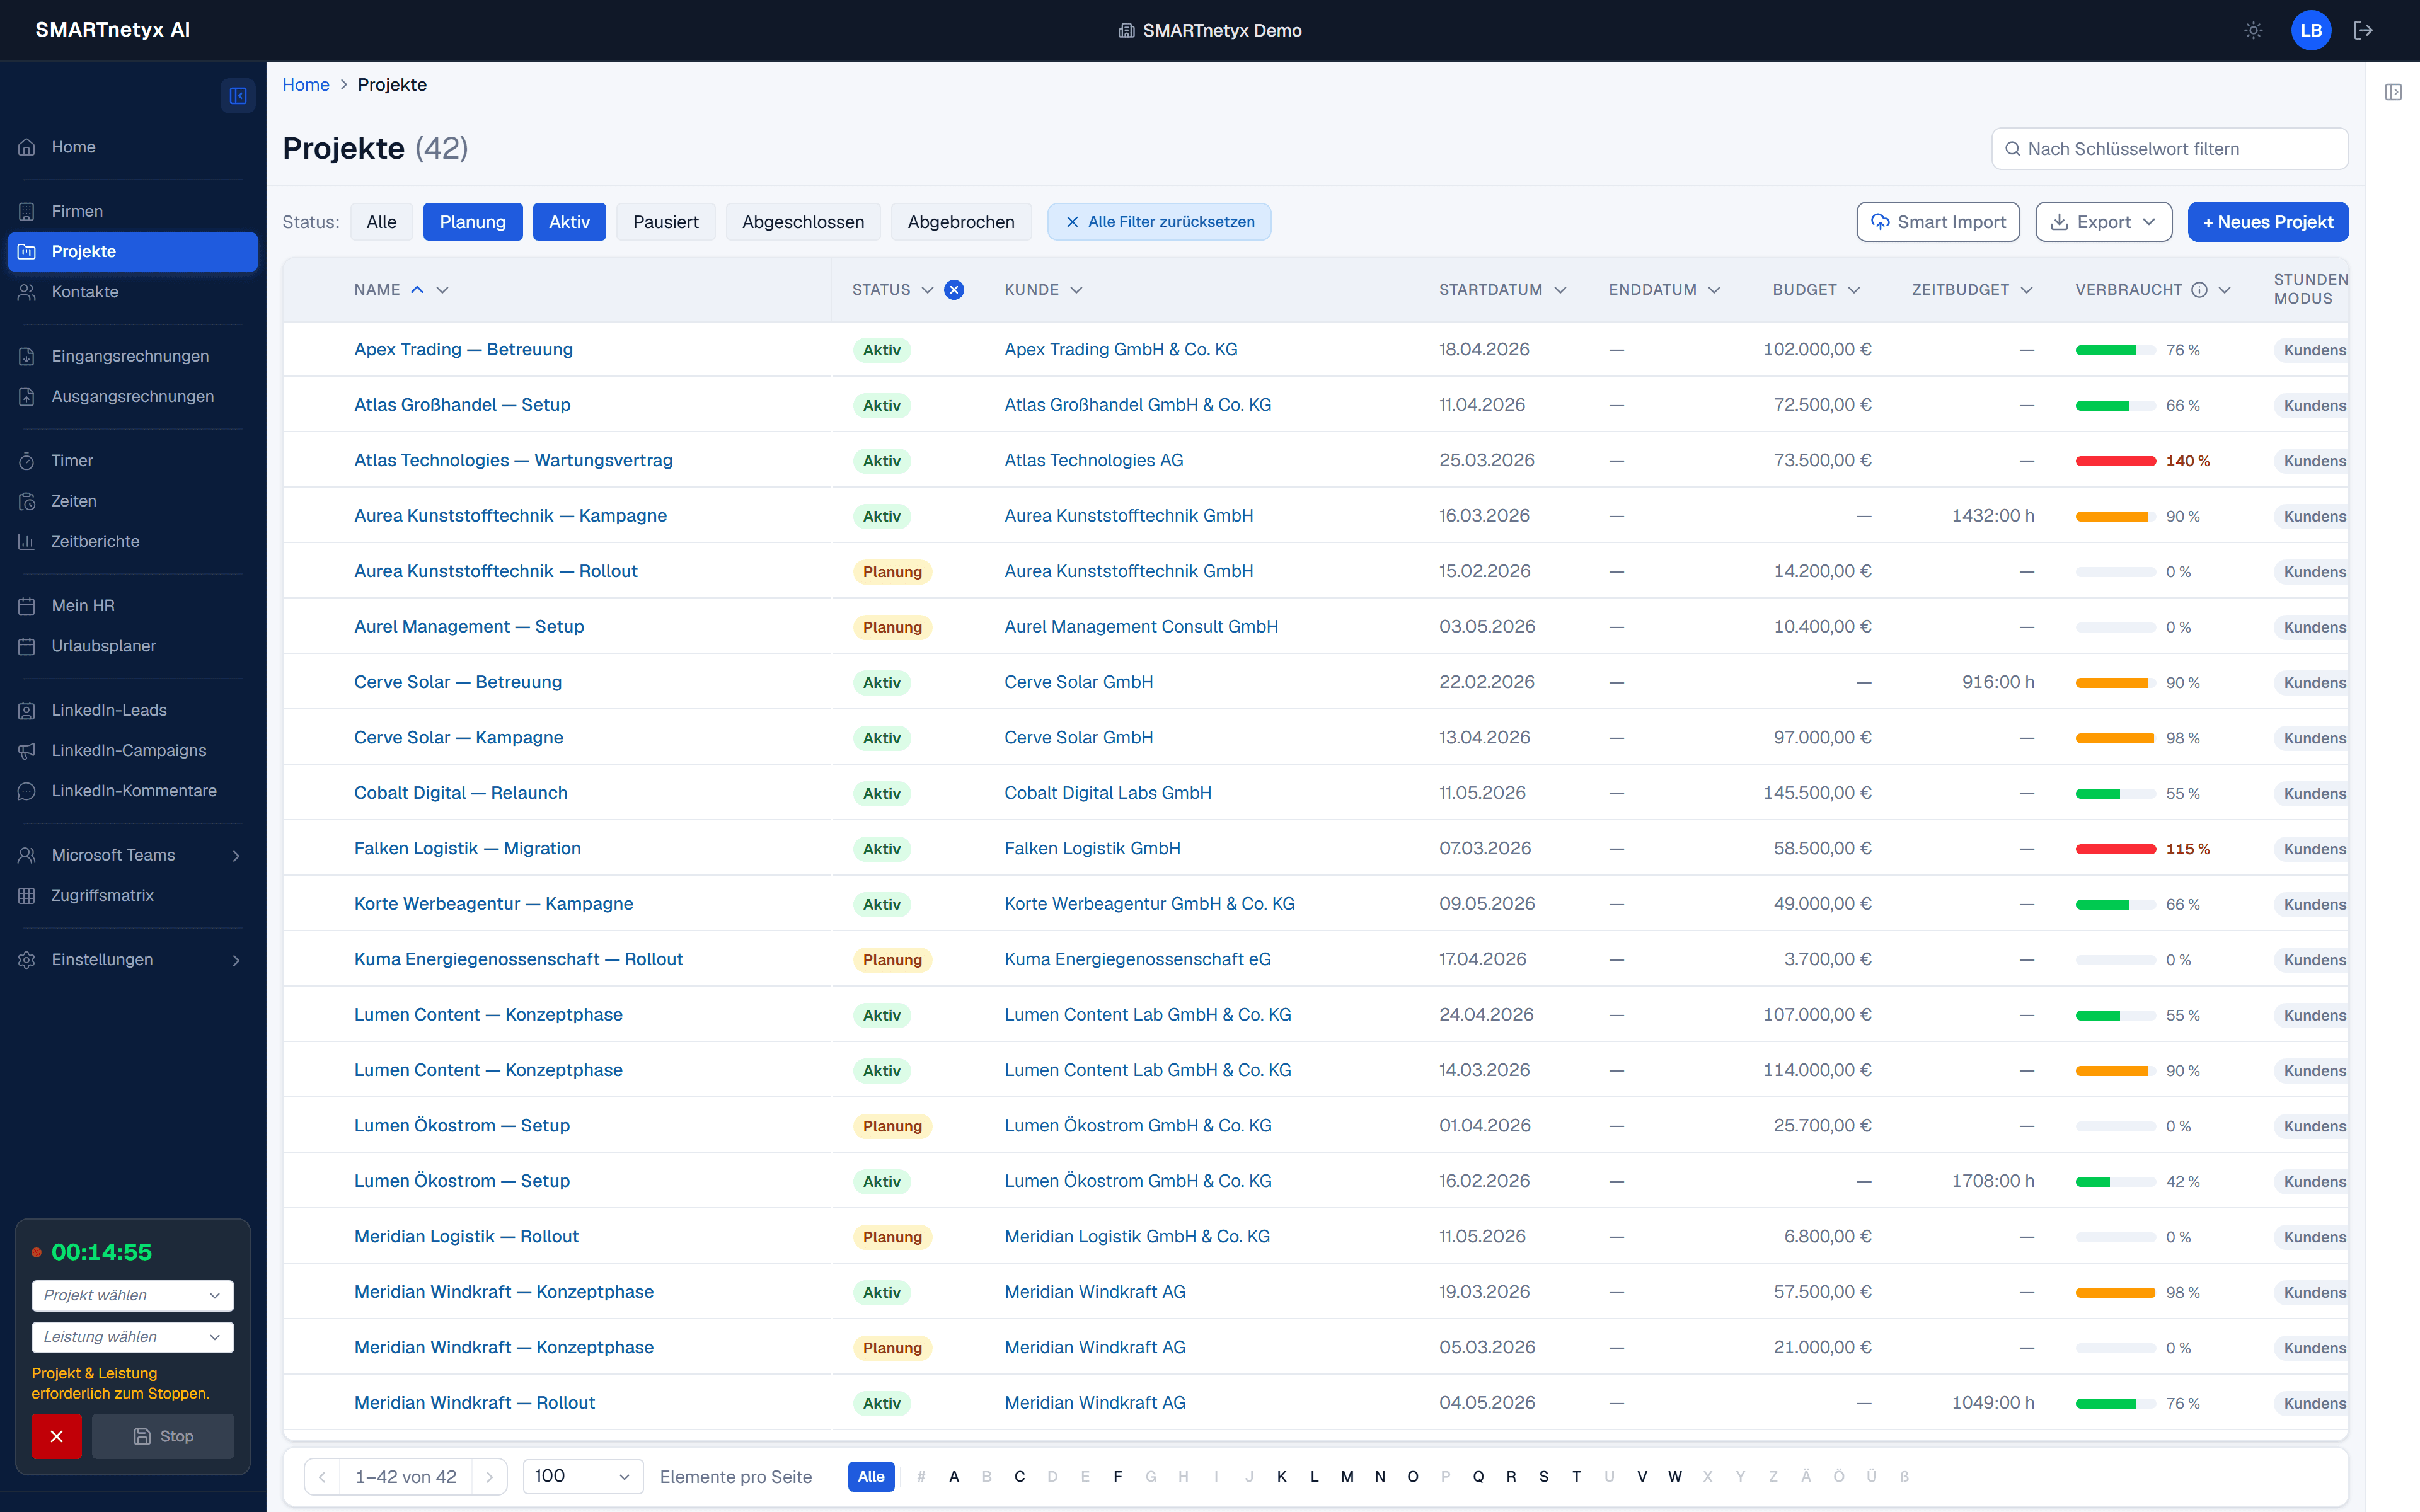Open Mein HR via the sidebar calendar icon
Viewport: 2420px width, 1512px height.
point(27,606)
